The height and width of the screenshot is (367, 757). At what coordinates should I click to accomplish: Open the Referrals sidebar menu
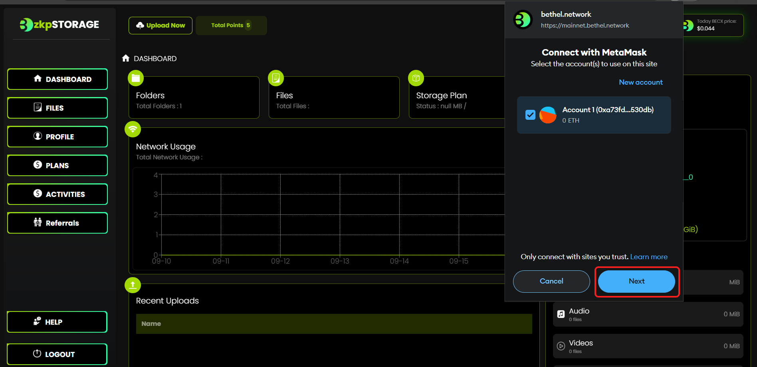[x=57, y=223]
